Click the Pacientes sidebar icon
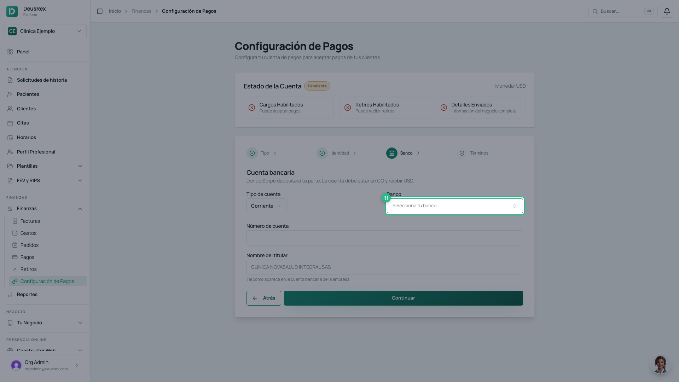 [x=10, y=94]
